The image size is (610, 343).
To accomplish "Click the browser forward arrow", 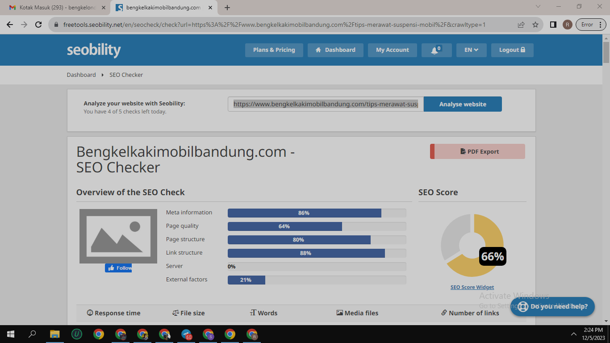I will click(24, 25).
